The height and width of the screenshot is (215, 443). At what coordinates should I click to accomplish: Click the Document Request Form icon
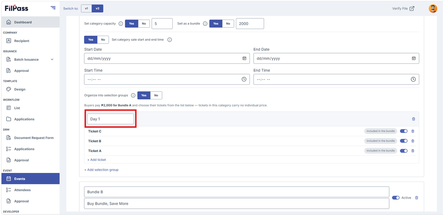[9, 138]
